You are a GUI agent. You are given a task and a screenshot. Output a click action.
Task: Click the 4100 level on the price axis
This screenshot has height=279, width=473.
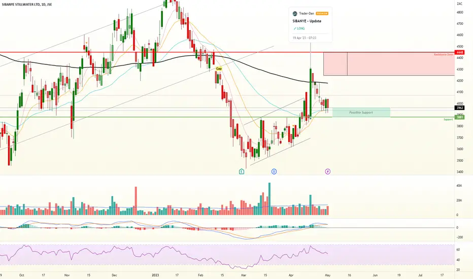tap(460, 92)
